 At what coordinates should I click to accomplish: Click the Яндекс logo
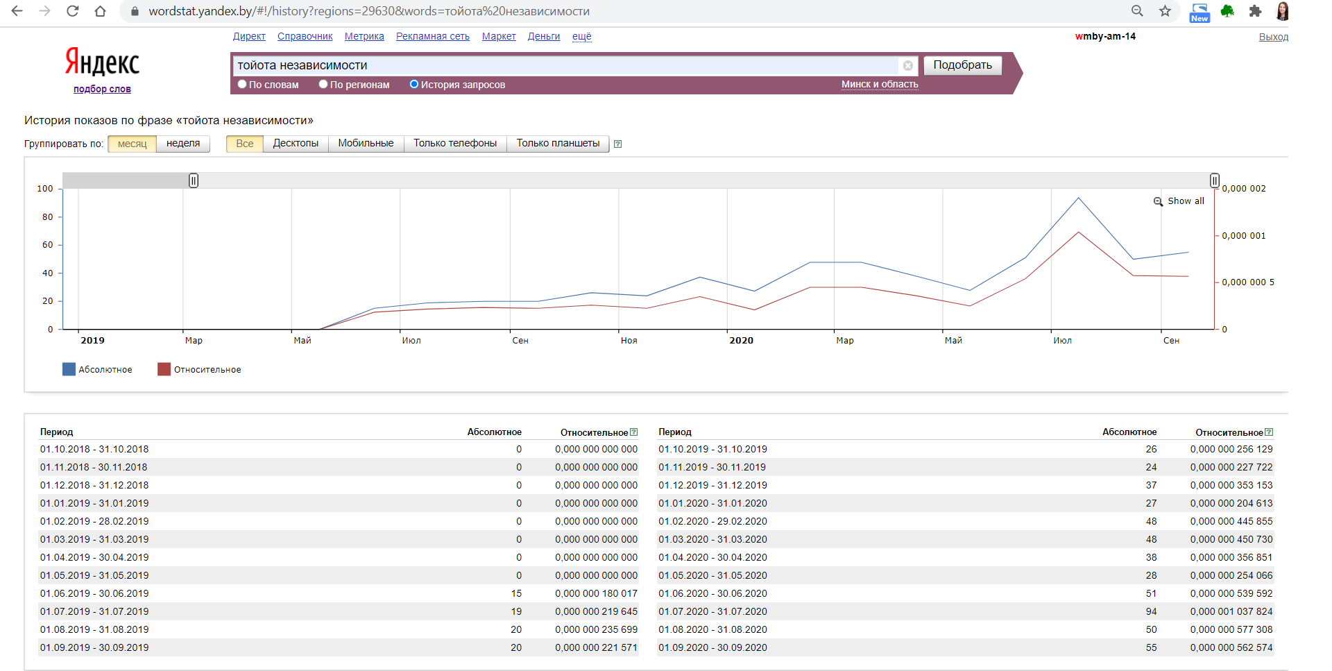coord(102,62)
